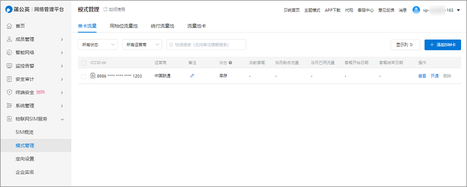Click the 物联网SIM服务 SIM icon
The height and width of the screenshot is (187, 467).
coord(9,119)
